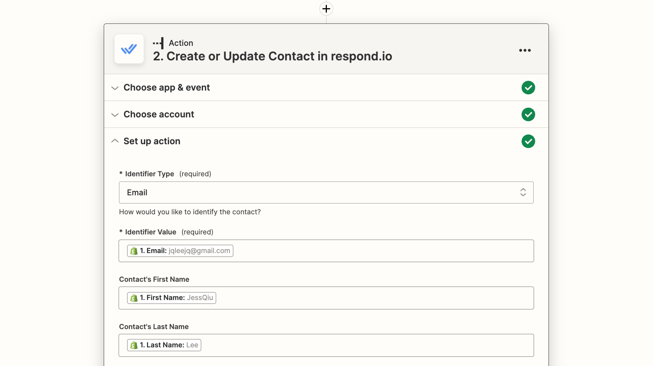
Task: Select the Shopify icon in Identifier Value field
Action: (134, 251)
